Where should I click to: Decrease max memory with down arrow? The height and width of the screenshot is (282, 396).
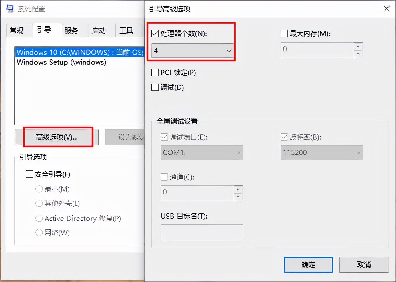358,54
